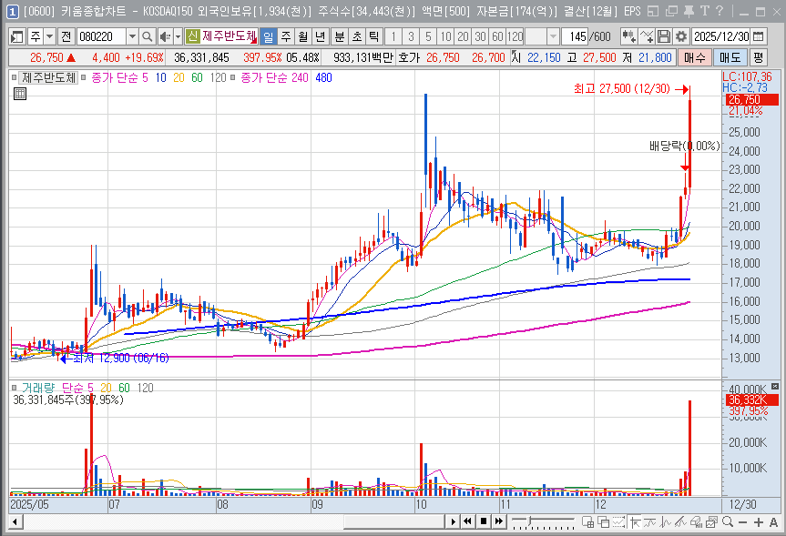Select the 5 interval button
786x536 pixels.
click(x=428, y=36)
